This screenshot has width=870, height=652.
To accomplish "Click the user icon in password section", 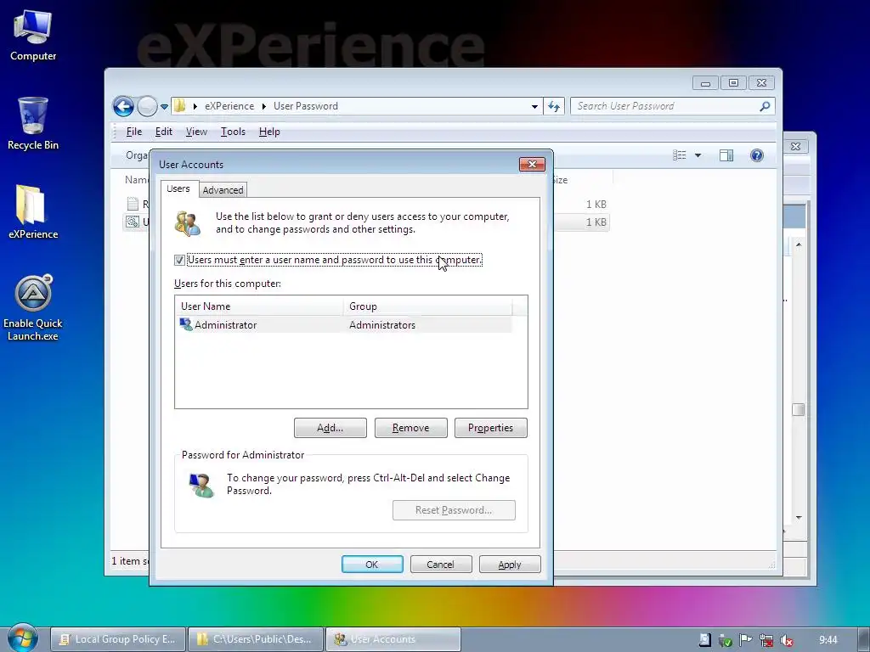I will pyautogui.click(x=201, y=485).
